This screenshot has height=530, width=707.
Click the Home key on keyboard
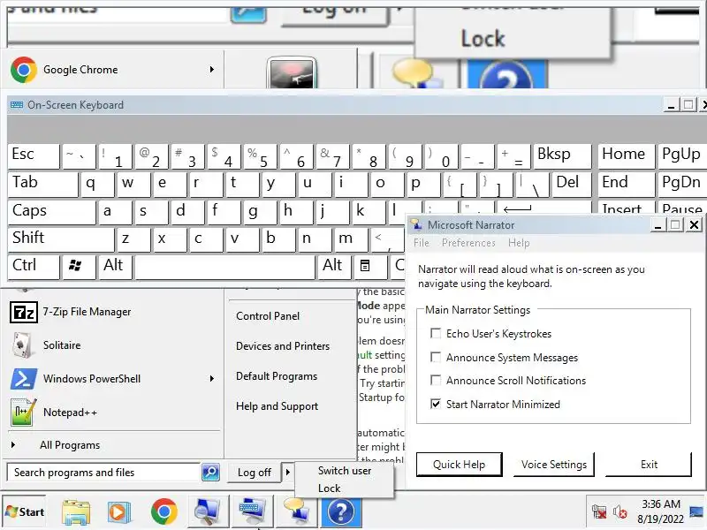click(626, 155)
